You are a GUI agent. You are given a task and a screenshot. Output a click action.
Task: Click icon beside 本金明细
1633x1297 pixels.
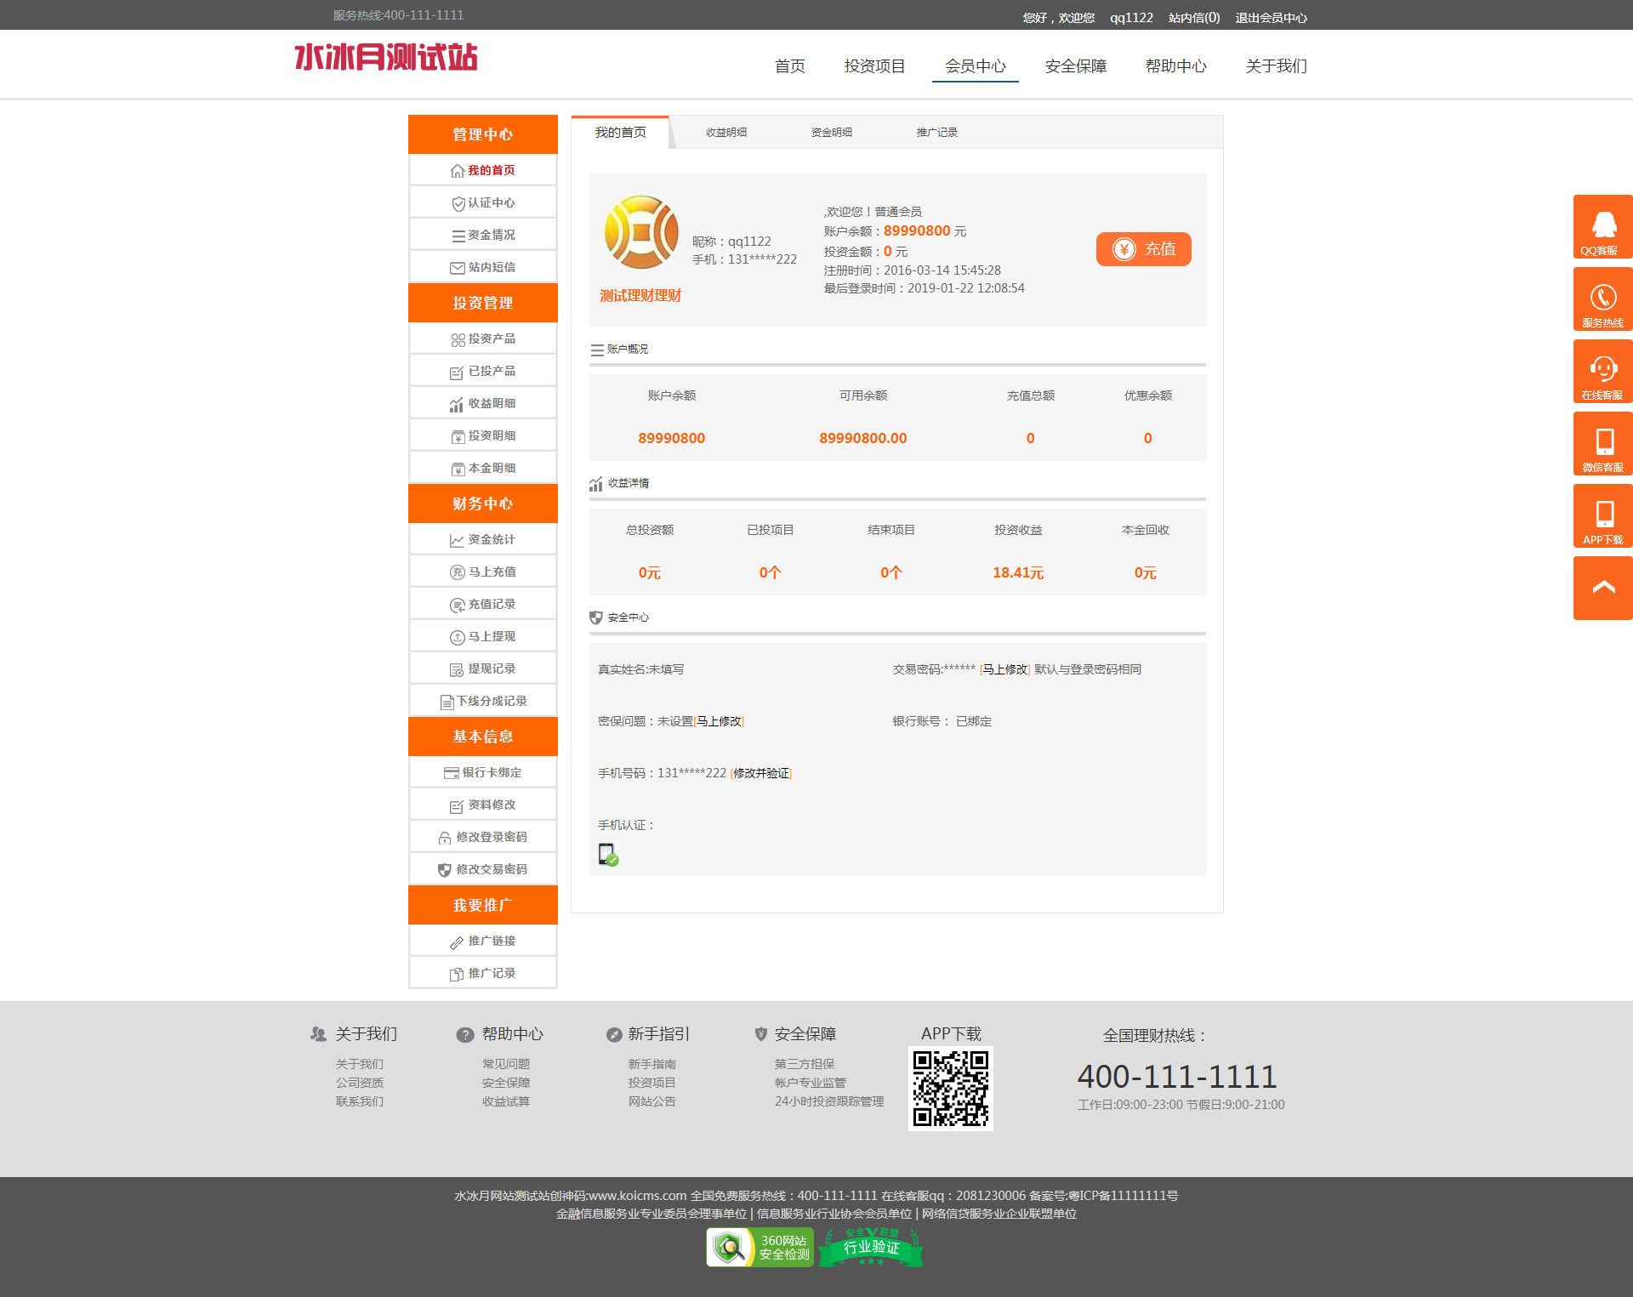click(x=458, y=469)
